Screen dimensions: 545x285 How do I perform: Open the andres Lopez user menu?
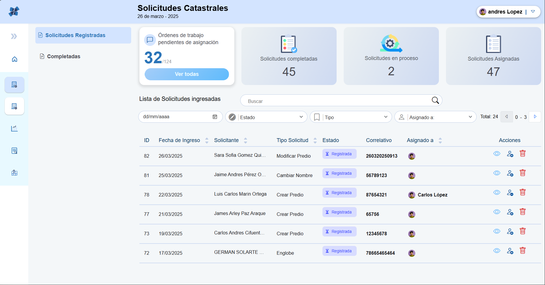533,12
